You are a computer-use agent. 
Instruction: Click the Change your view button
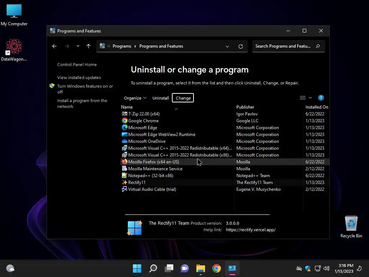point(303,98)
